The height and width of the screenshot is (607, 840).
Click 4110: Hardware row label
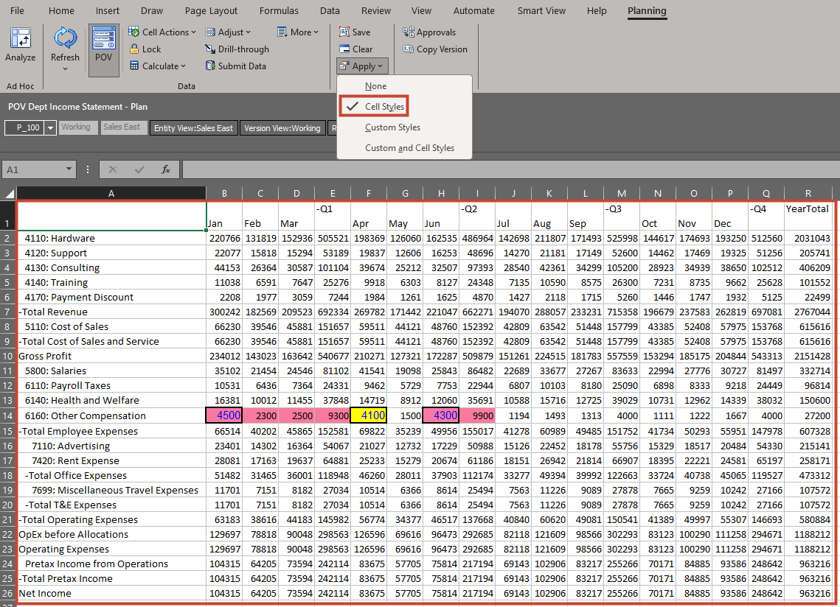point(60,238)
